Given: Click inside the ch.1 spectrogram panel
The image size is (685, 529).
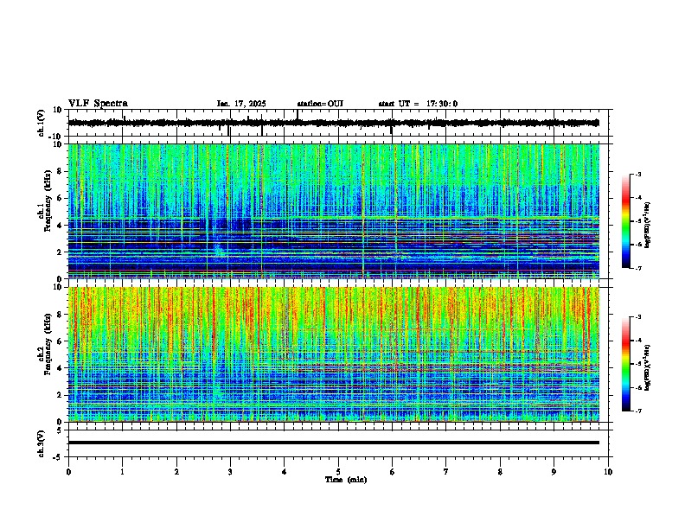Looking at the screenshot, I should coord(334,211).
